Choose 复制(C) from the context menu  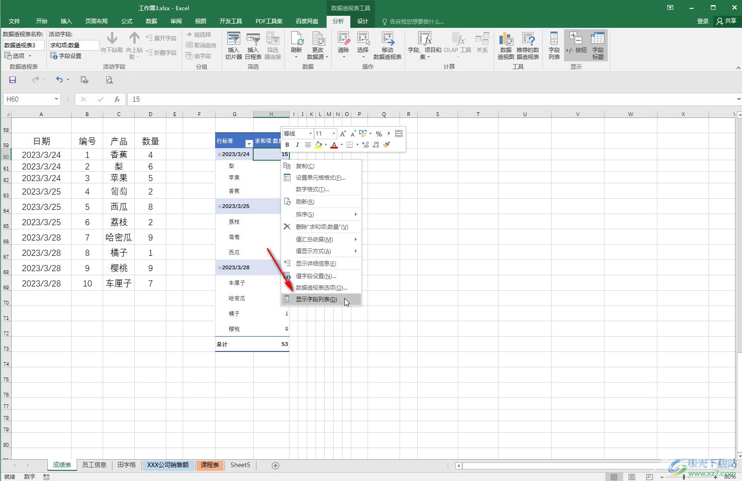321,166
